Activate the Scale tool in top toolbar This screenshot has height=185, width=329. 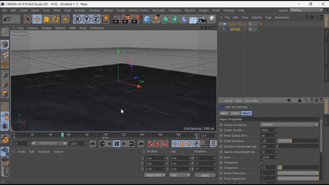(46, 20)
